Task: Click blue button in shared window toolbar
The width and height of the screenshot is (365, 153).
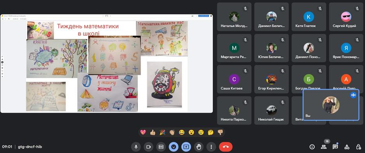Action: [x=203, y=16]
